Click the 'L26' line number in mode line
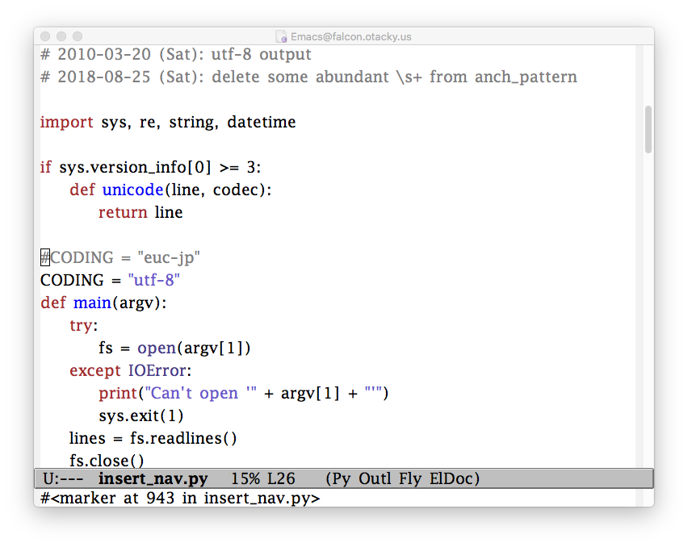 (x=281, y=478)
